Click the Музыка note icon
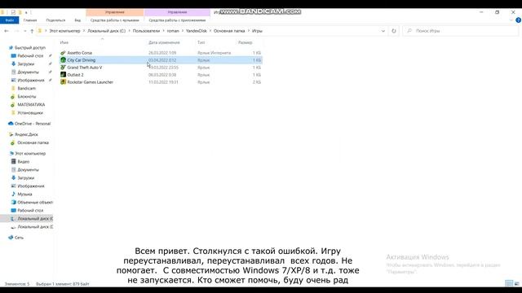Image resolution: width=522 pixels, height=293 pixels. point(13,194)
